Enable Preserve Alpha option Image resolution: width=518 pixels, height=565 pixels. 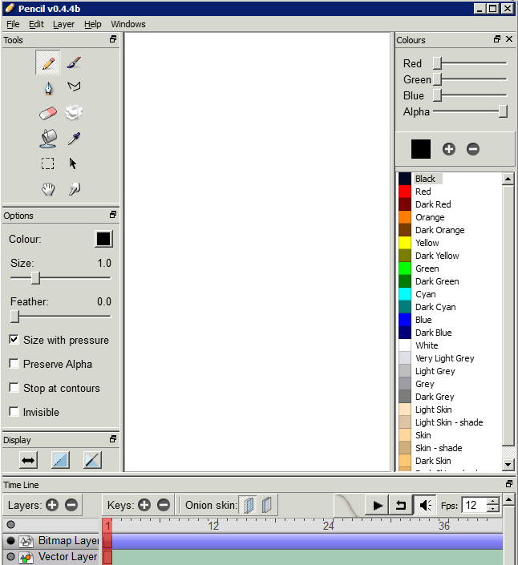[14, 364]
